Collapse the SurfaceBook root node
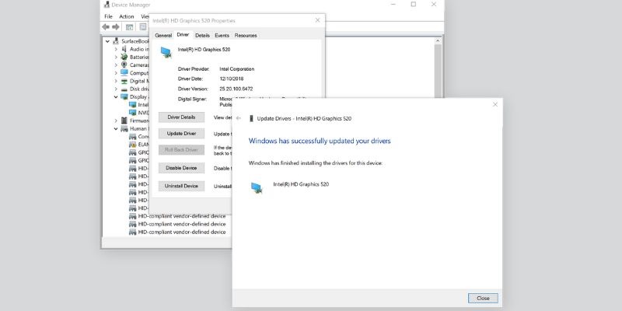622x311 pixels. click(107, 41)
